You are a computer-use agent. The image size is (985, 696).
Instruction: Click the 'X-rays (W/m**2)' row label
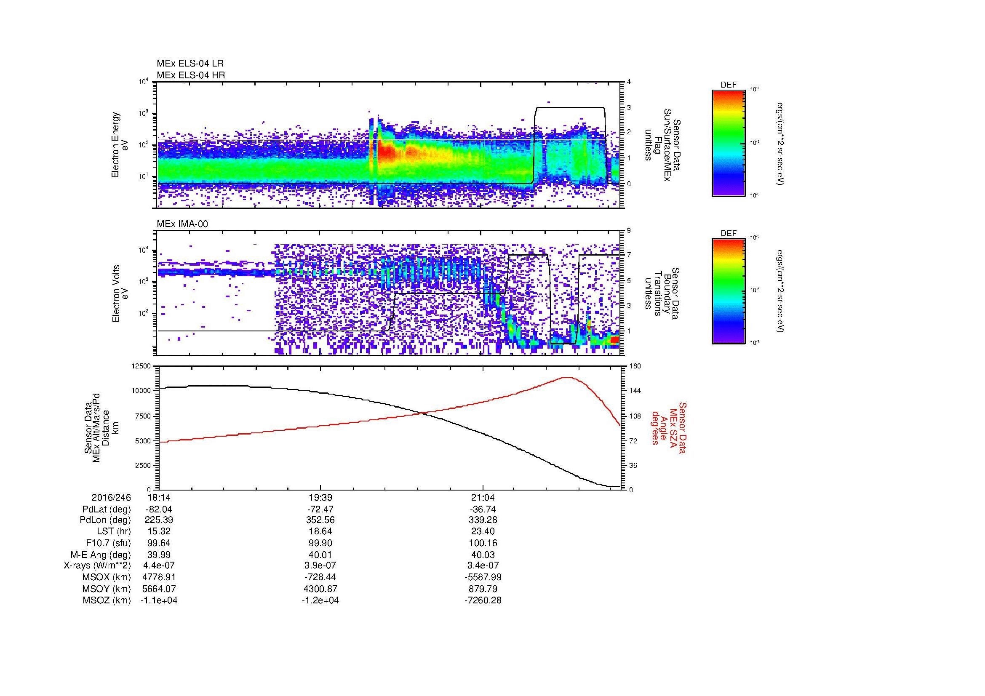97,565
